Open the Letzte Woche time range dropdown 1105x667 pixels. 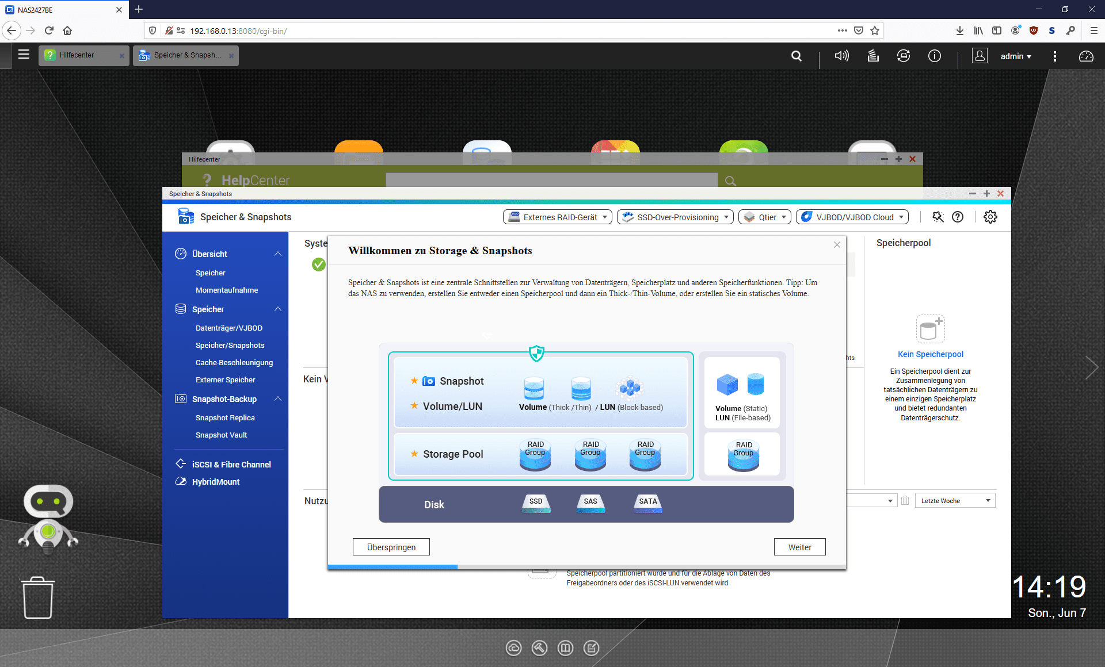(955, 501)
